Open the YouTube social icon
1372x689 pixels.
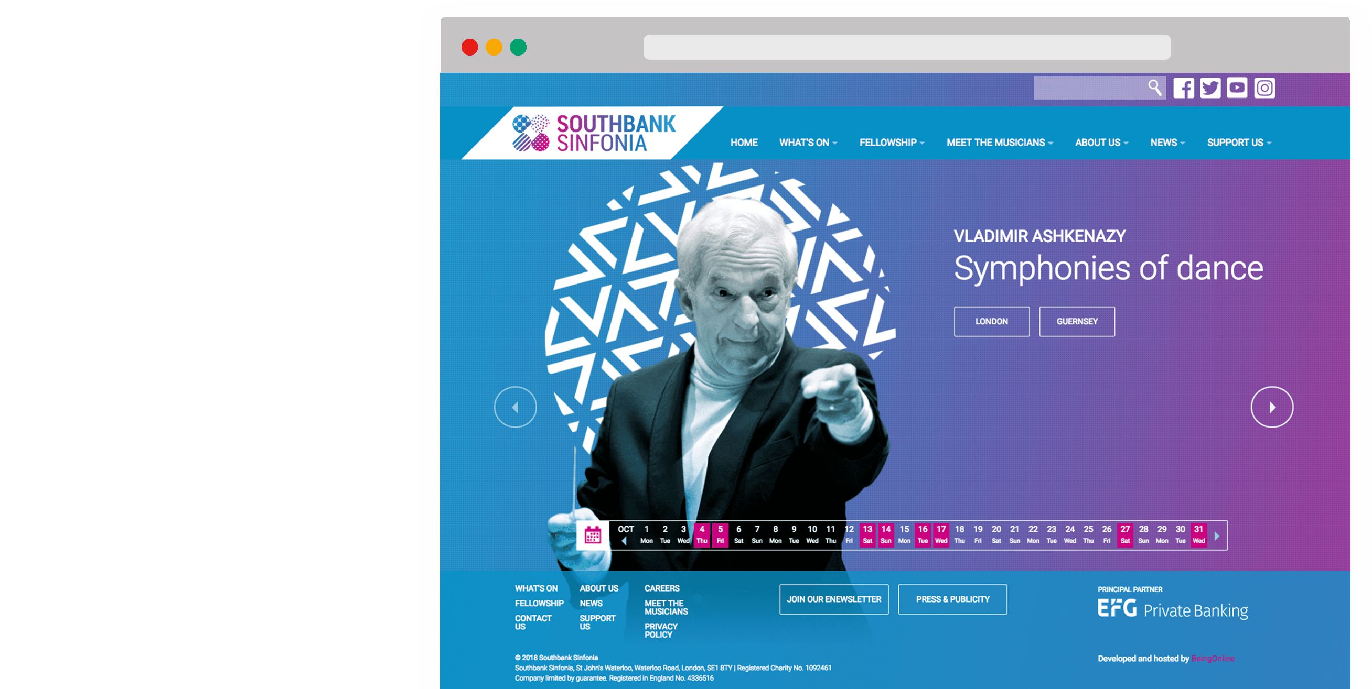point(1237,88)
